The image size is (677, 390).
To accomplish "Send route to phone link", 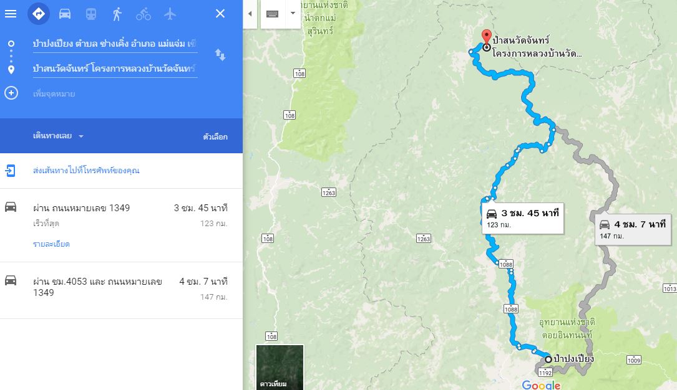I will (x=86, y=170).
